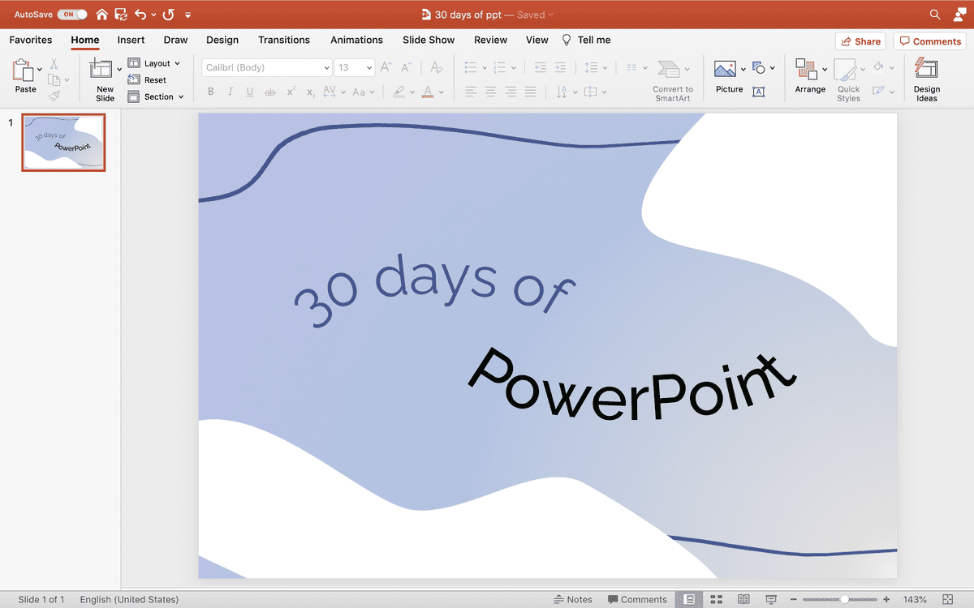
Task: Click the Increase Indent icon
Action: coord(560,67)
